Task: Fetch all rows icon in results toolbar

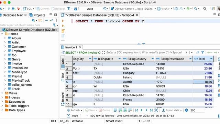Action: point(156,110)
